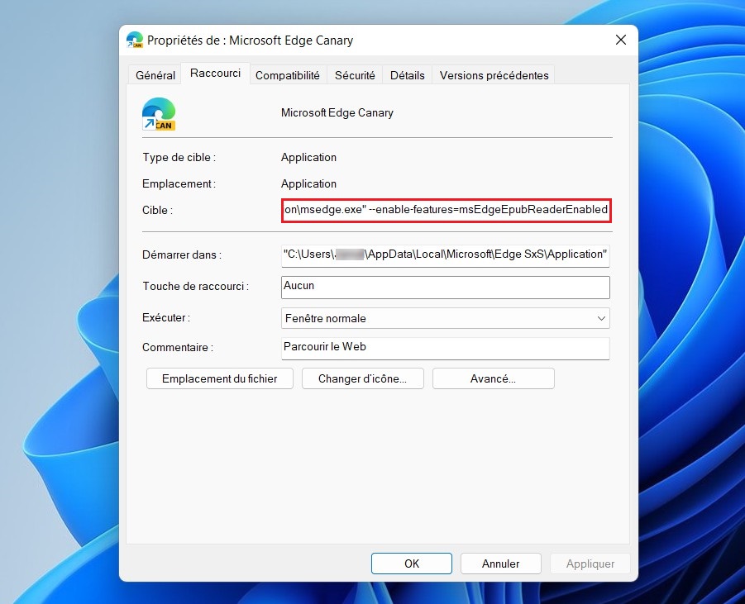Image resolution: width=745 pixels, height=604 pixels.
Task: Click the Démarrer dans label
Action: 182,255
